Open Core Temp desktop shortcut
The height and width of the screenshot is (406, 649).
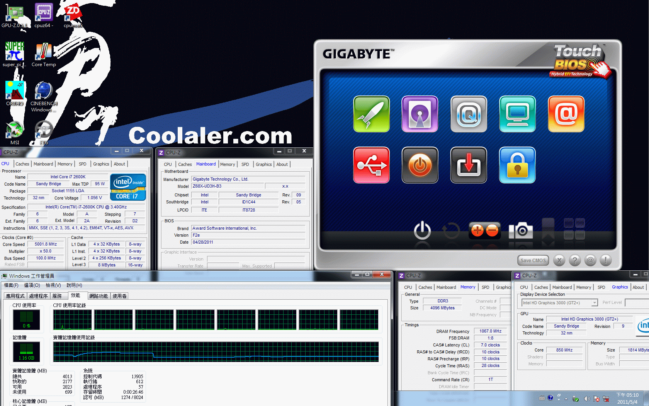click(44, 55)
